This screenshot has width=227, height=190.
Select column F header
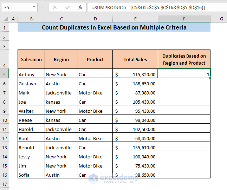click(184, 19)
